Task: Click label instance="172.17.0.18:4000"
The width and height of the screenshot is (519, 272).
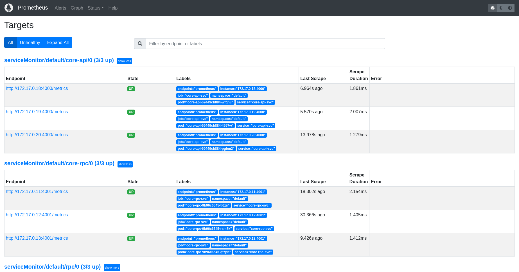Action: (x=243, y=89)
